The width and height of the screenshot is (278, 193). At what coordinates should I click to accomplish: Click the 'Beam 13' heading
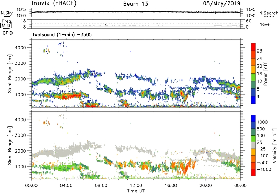(x=136, y=4)
